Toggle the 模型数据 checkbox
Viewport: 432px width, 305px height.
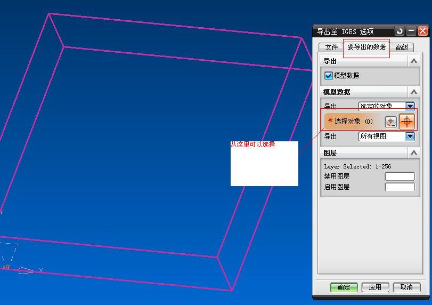[329, 76]
